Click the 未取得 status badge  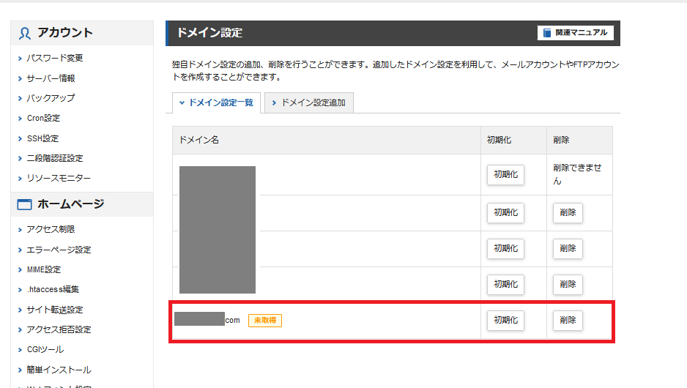(265, 320)
